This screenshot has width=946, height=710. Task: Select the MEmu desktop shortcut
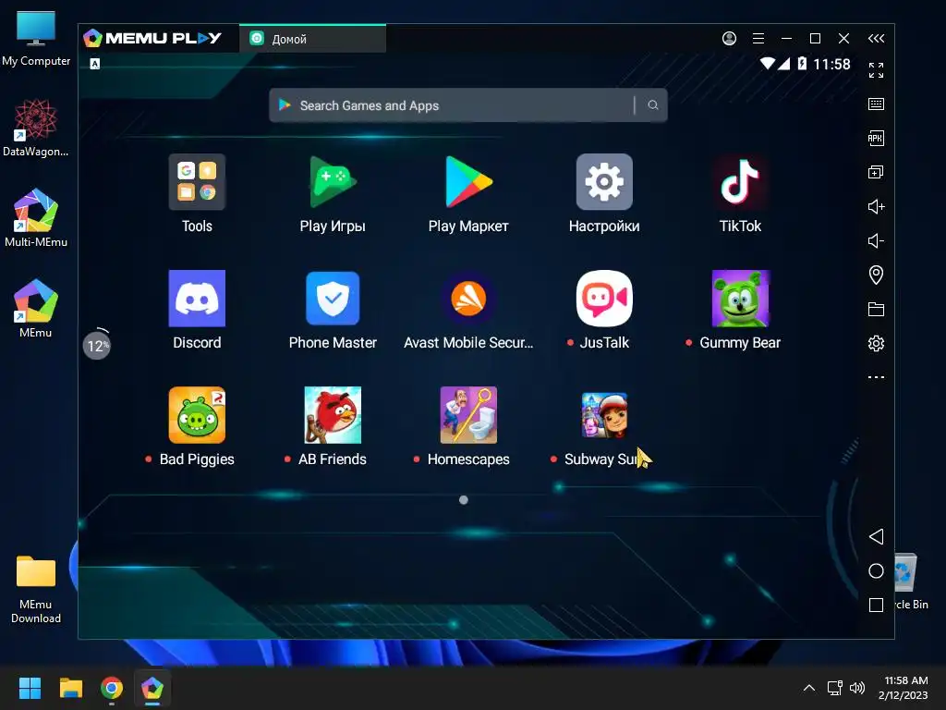tap(36, 309)
